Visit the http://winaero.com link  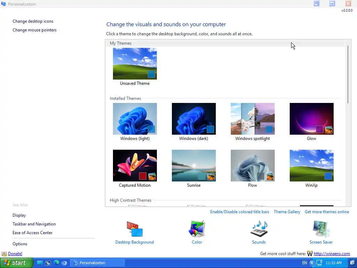coord(332,254)
